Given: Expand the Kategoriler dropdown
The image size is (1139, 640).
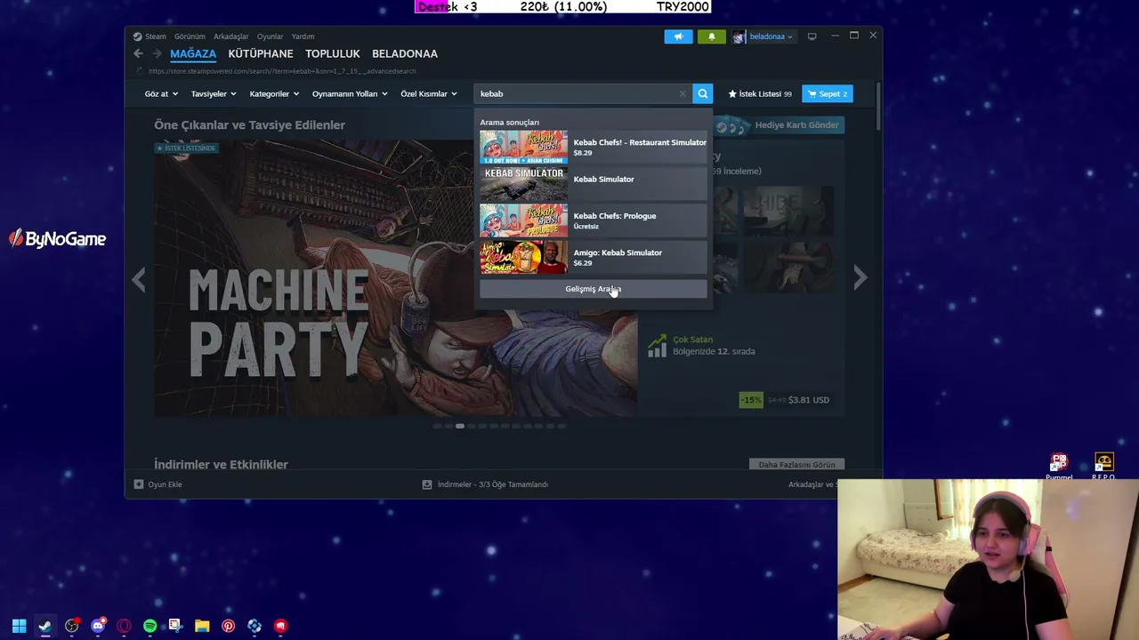Looking at the screenshot, I should coord(274,93).
